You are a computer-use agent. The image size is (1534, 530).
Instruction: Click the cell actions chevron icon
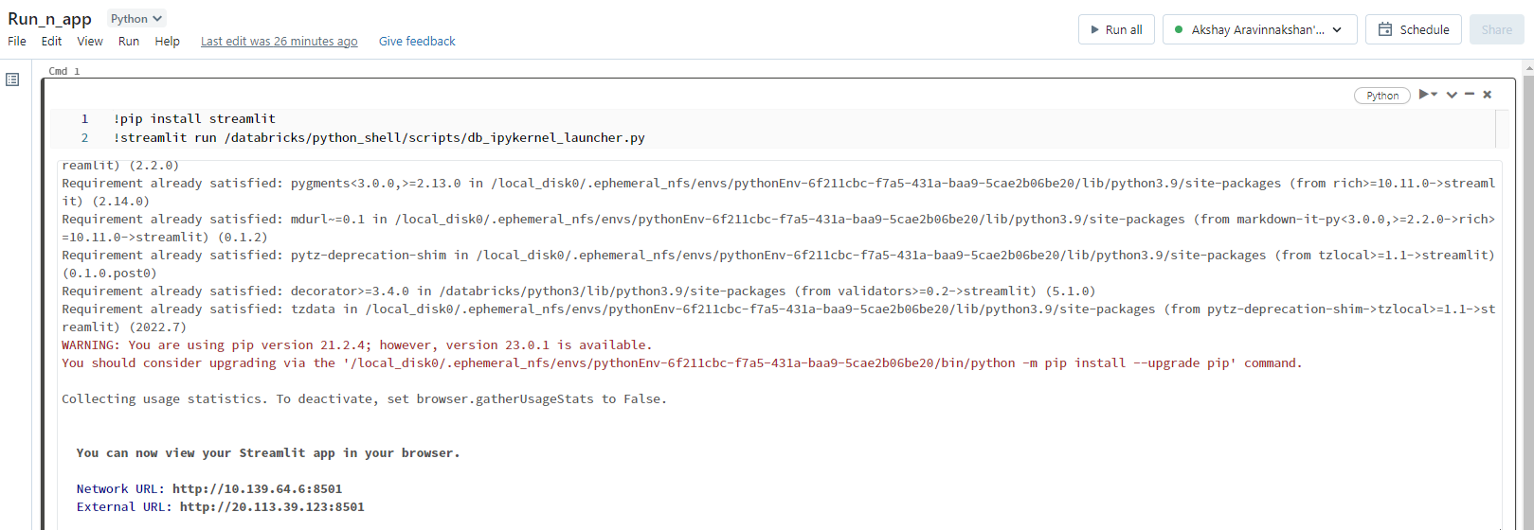(x=1452, y=95)
